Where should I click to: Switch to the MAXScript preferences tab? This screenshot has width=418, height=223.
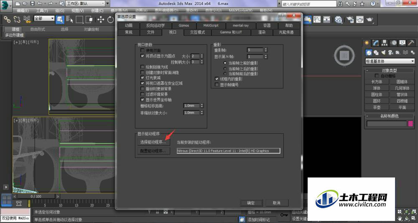click(211, 25)
